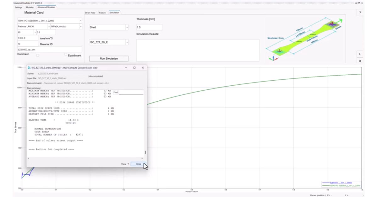Image resolution: width=377 pixels, height=197 pixels.
Task: Enable the Equidistant checkbox
Action: (x=66, y=54)
